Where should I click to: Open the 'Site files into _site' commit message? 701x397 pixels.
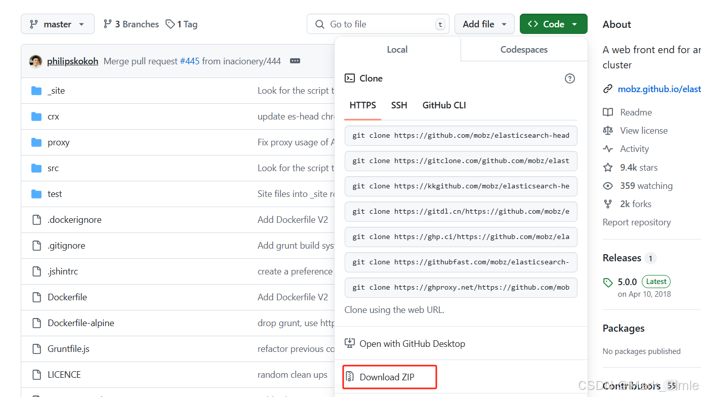(296, 194)
